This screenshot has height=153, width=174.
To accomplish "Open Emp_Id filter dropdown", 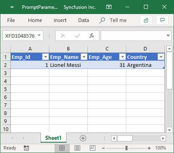I will click(x=45, y=57).
